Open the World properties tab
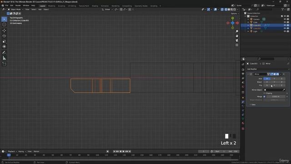This screenshot has height=164, width=291. coord(243,87)
